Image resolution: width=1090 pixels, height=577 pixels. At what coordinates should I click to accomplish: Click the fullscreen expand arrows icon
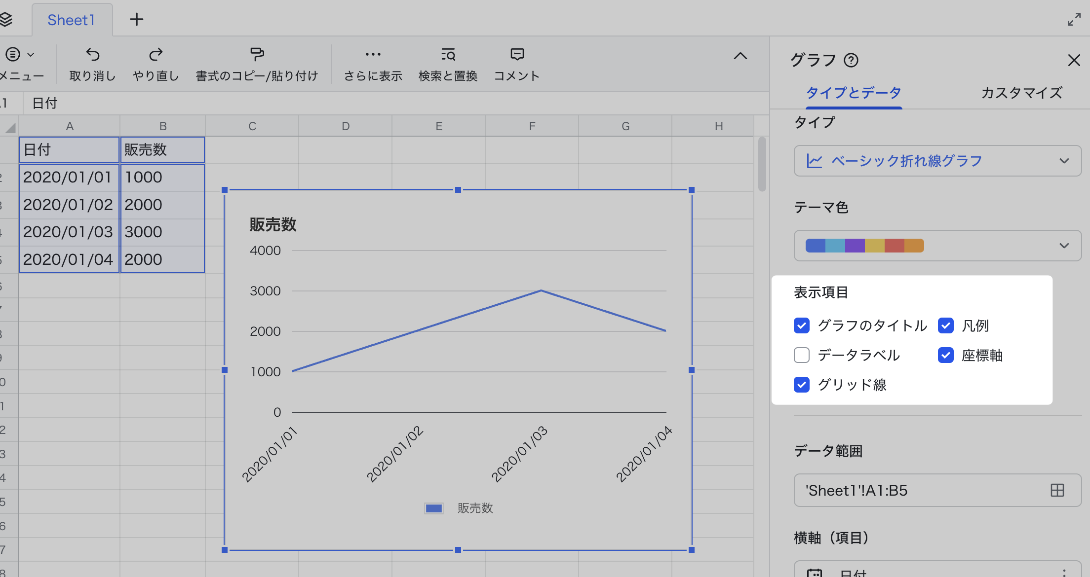point(1074,20)
